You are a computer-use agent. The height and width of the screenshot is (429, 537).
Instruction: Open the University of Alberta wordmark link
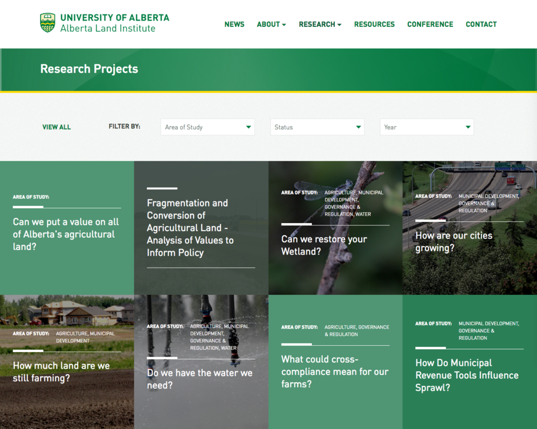115,18
